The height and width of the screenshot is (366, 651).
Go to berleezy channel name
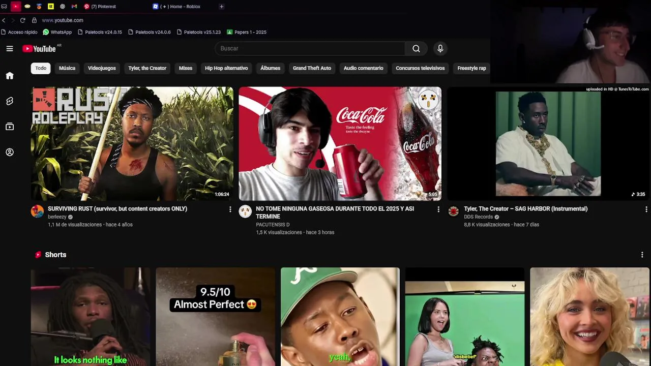[x=57, y=217]
